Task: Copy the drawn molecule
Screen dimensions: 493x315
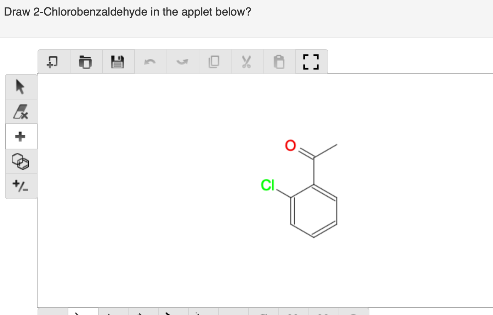Action: coord(214,61)
